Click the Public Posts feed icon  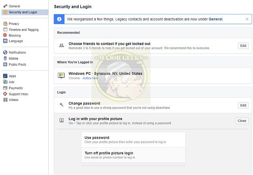click(x=5, y=65)
